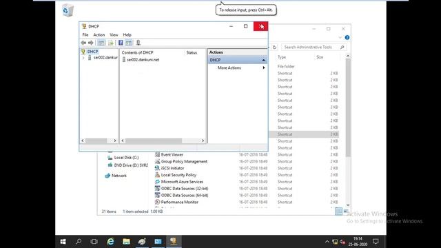This screenshot has height=248, width=441.
Task: Open ODBC Data Sources (64-bit) shortcut
Action: pyautogui.click(x=185, y=195)
